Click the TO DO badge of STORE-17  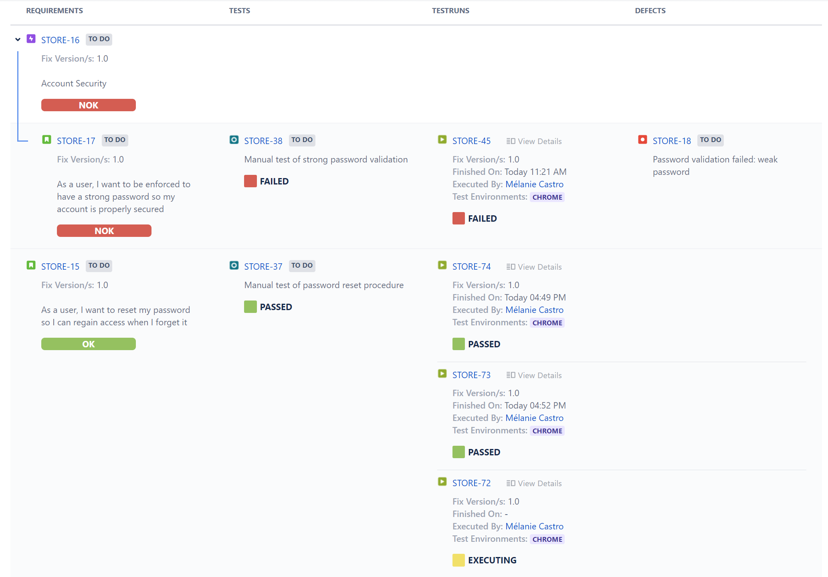click(x=115, y=140)
